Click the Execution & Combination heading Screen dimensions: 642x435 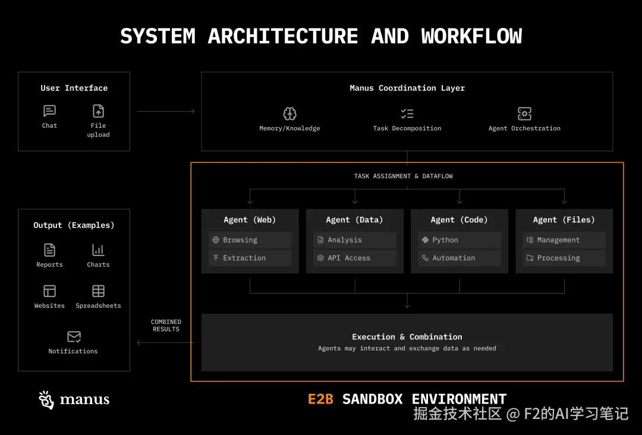[x=407, y=337]
